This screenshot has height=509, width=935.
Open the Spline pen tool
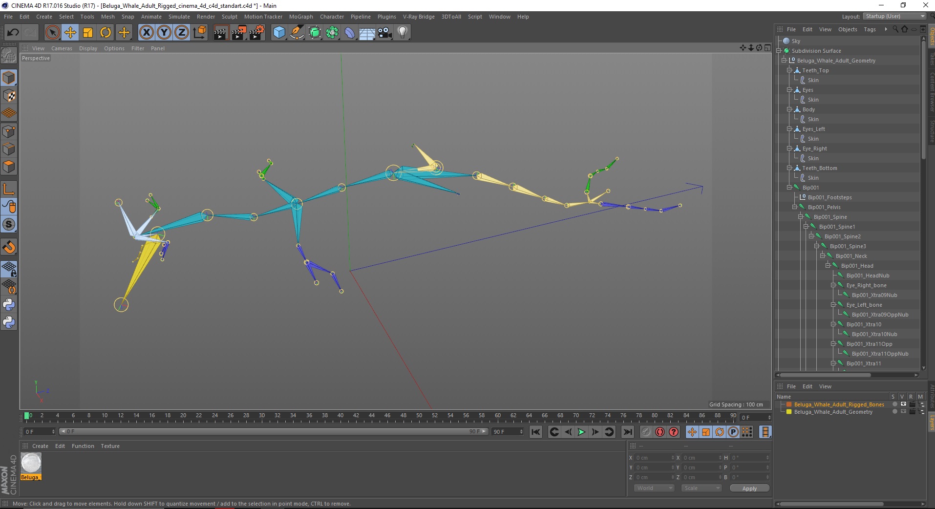[297, 33]
